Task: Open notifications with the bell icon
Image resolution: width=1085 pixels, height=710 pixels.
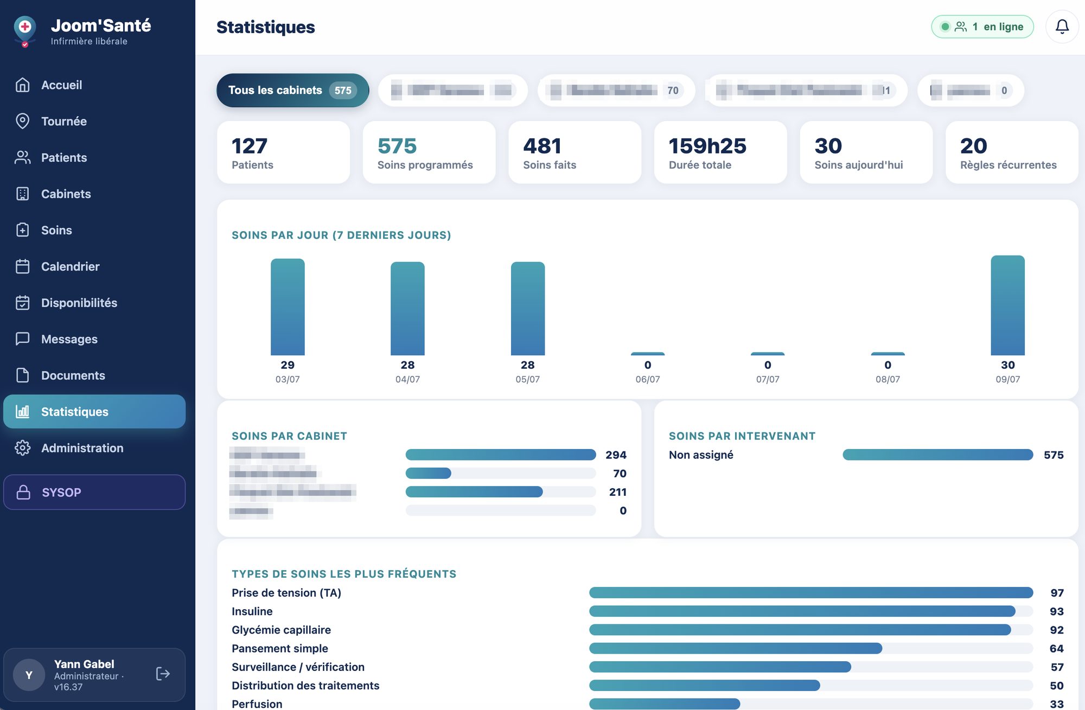Action: point(1062,27)
